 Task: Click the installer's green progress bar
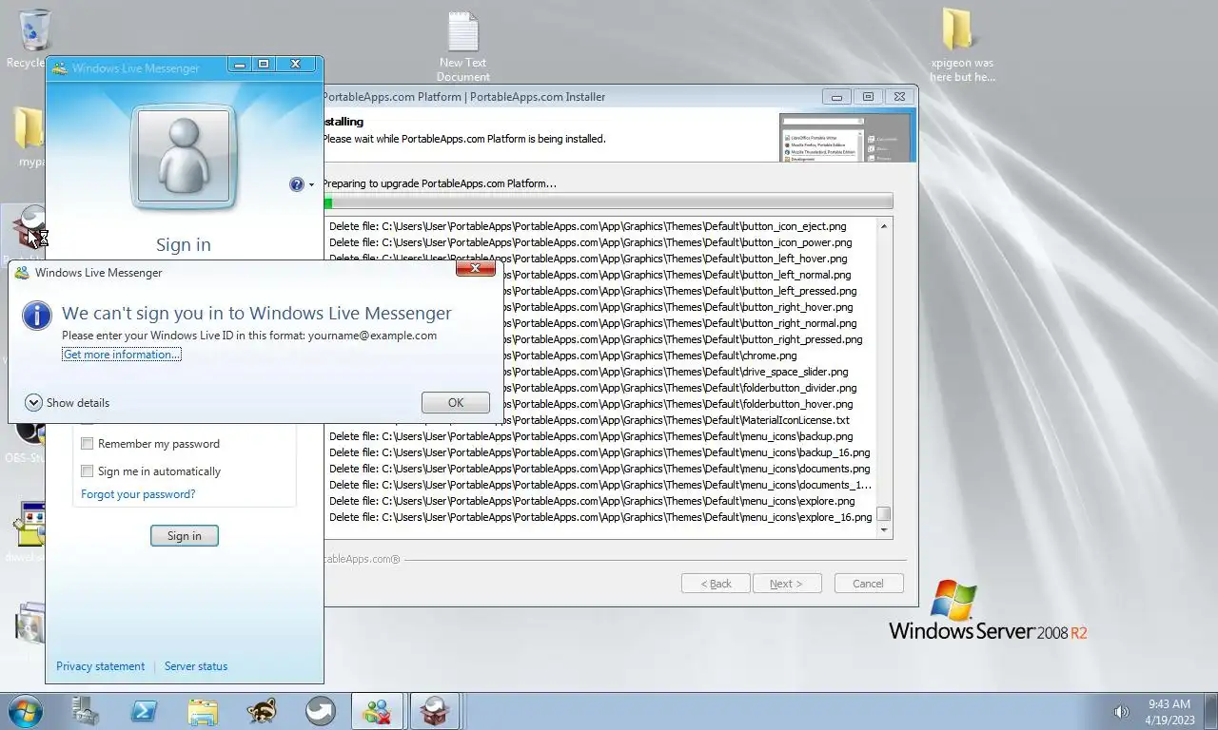click(x=608, y=202)
